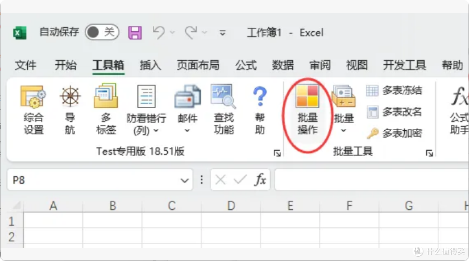Viewport: 469px width, 261px height.
Task: Open the 开发工具 (Developer) tab
Action: point(404,65)
